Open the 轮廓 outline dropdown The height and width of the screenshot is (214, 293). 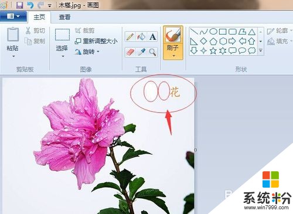[280, 31]
